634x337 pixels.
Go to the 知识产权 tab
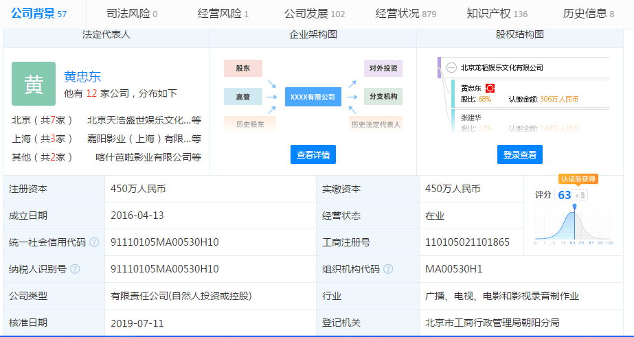pos(497,14)
